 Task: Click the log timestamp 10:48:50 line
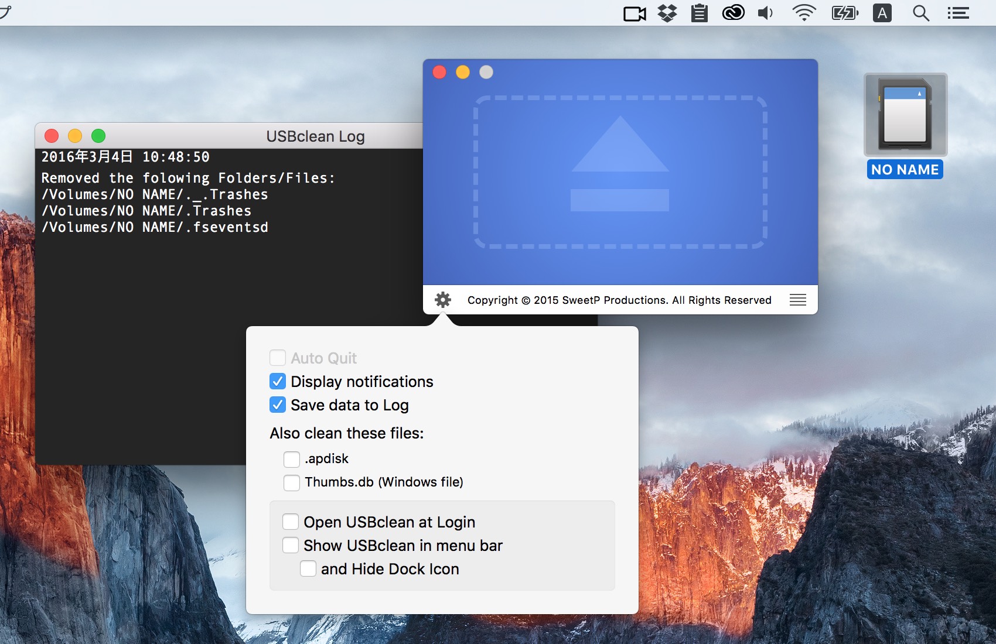tap(125, 157)
